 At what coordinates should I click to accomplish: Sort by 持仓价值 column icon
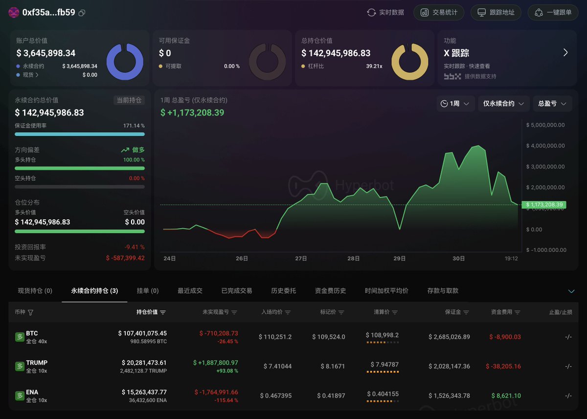coord(163,312)
